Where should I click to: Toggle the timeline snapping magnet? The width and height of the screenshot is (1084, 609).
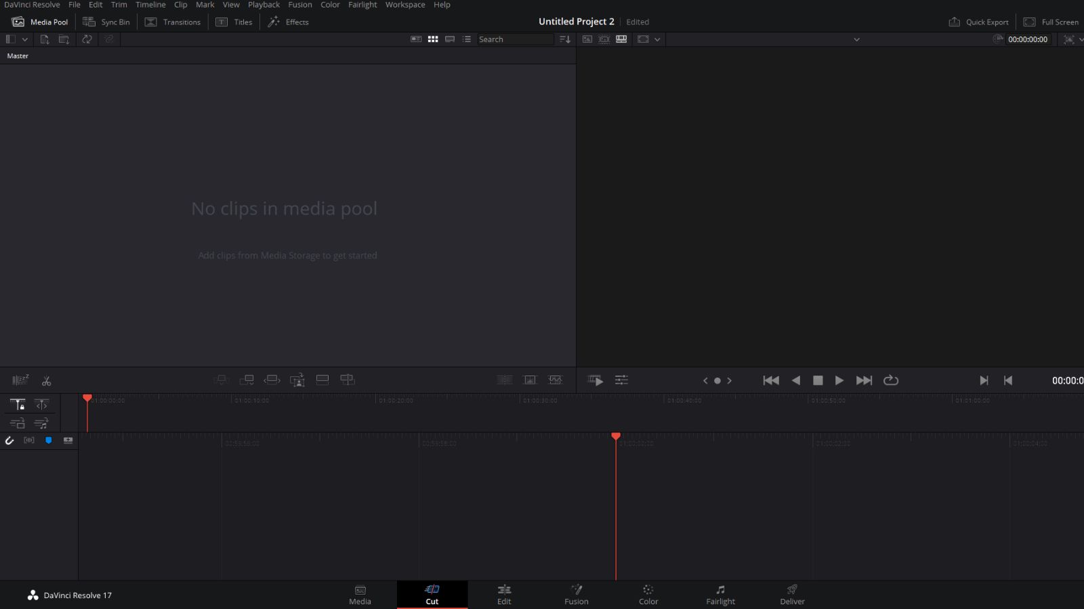pos(9,441)
